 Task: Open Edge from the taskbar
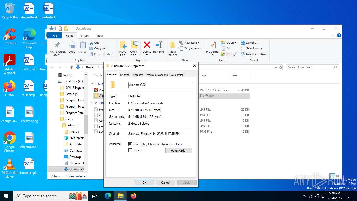pos(108,196)
